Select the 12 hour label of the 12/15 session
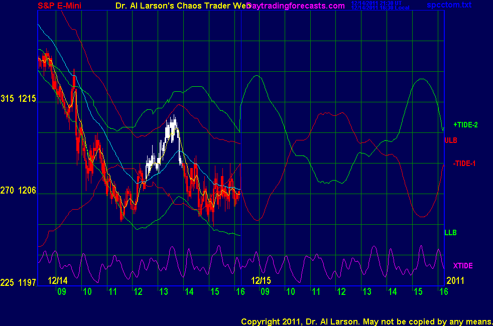This screenshot has width=493, height=326. pyautogui.click(x=341, y=292)
